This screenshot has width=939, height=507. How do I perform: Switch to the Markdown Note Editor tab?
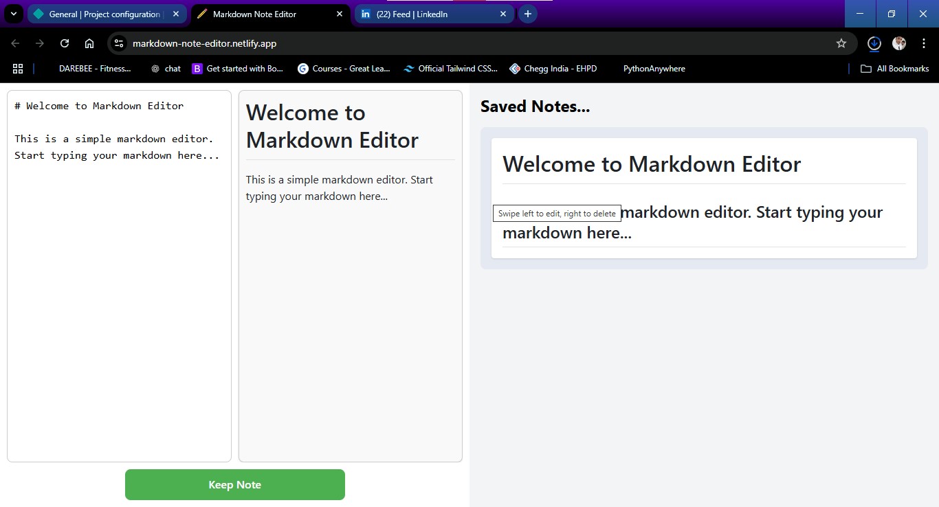click(x=261, y=13)
